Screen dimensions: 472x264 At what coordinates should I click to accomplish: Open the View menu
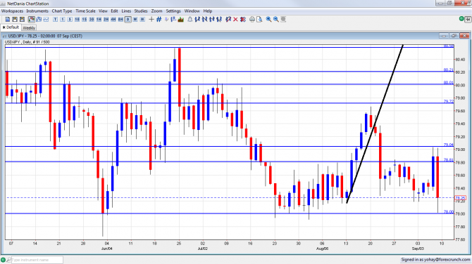point(103,11)
